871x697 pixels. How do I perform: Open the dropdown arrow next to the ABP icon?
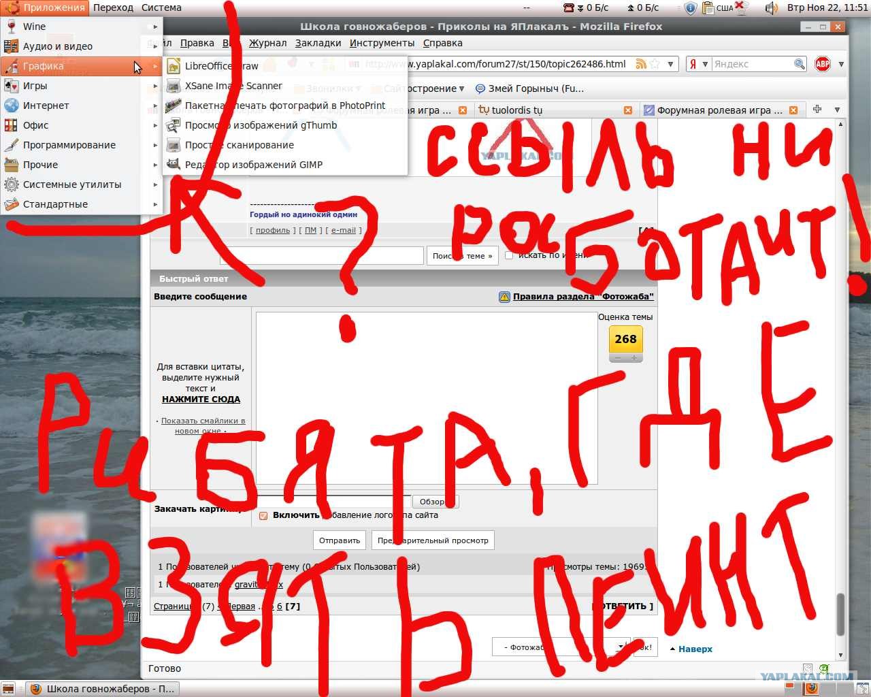(841, 64)
